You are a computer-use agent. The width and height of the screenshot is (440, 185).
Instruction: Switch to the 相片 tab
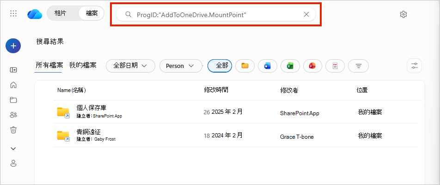[x=60, y=13]
